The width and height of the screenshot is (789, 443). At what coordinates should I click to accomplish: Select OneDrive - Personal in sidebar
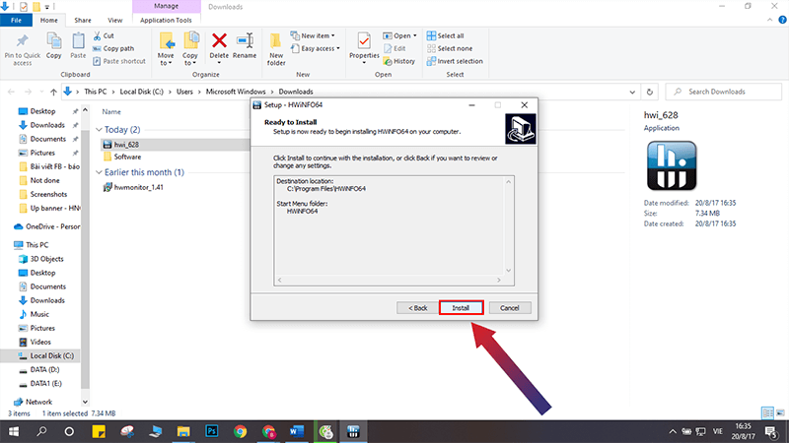coord(46,226)
